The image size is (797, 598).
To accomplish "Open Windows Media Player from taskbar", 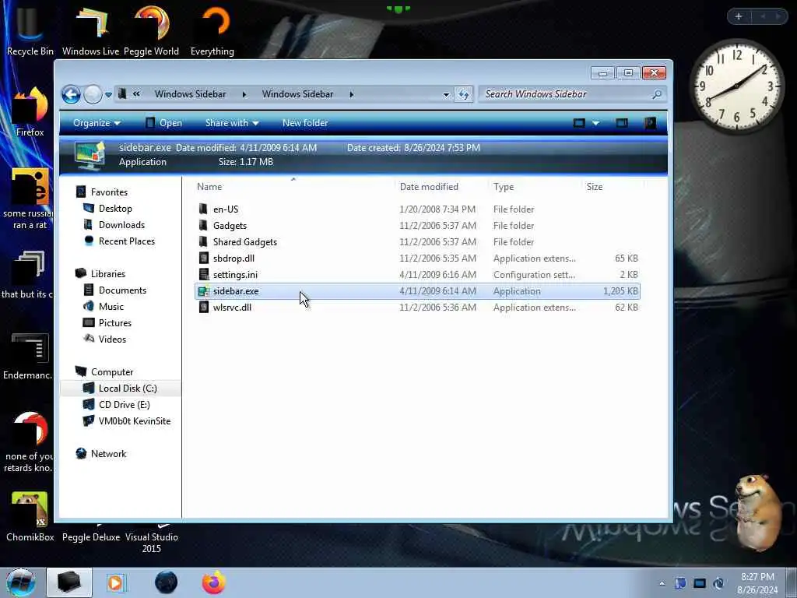I will point(115,582).
